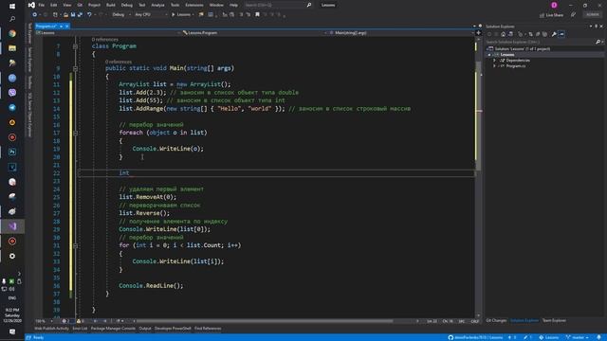Open the Build menu

[x=111, y=5]
